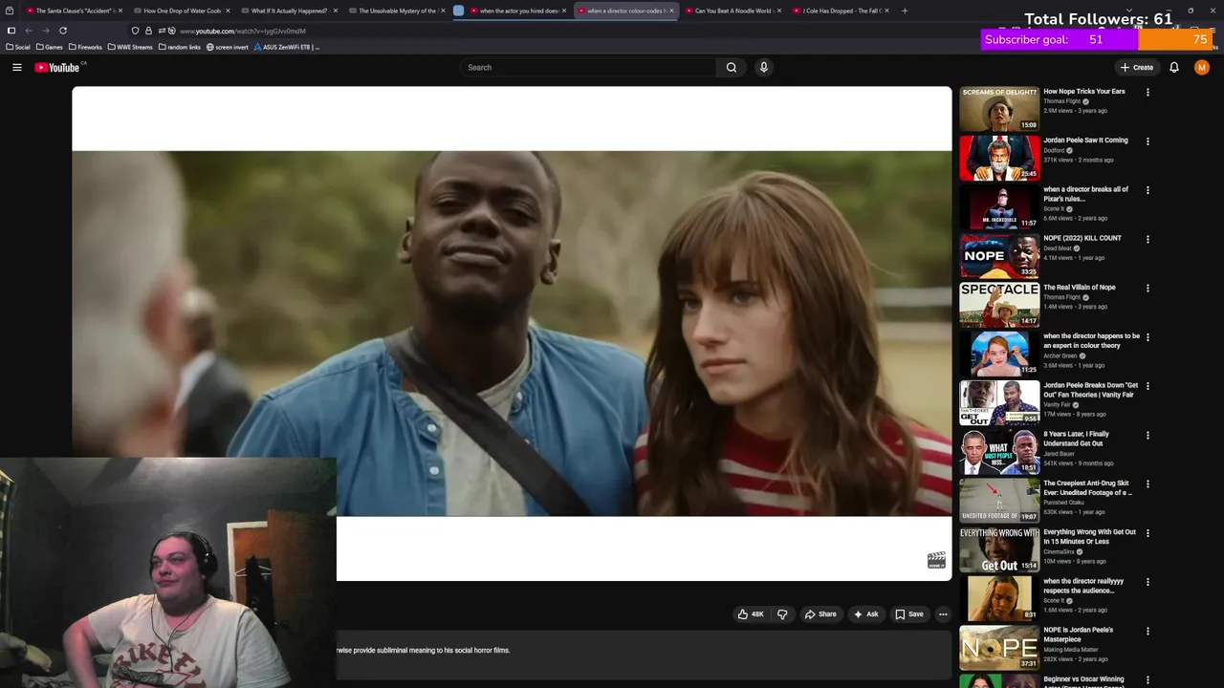Open options for Pixar's rules video
1224x688 pixels.
(x=1147, y=190)
